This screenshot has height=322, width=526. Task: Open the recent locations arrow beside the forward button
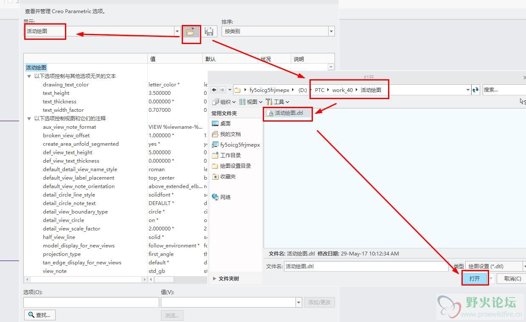coord(230,90)
